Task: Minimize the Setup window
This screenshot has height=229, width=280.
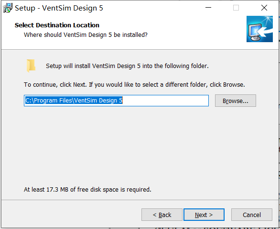Action: click(208, 8)
